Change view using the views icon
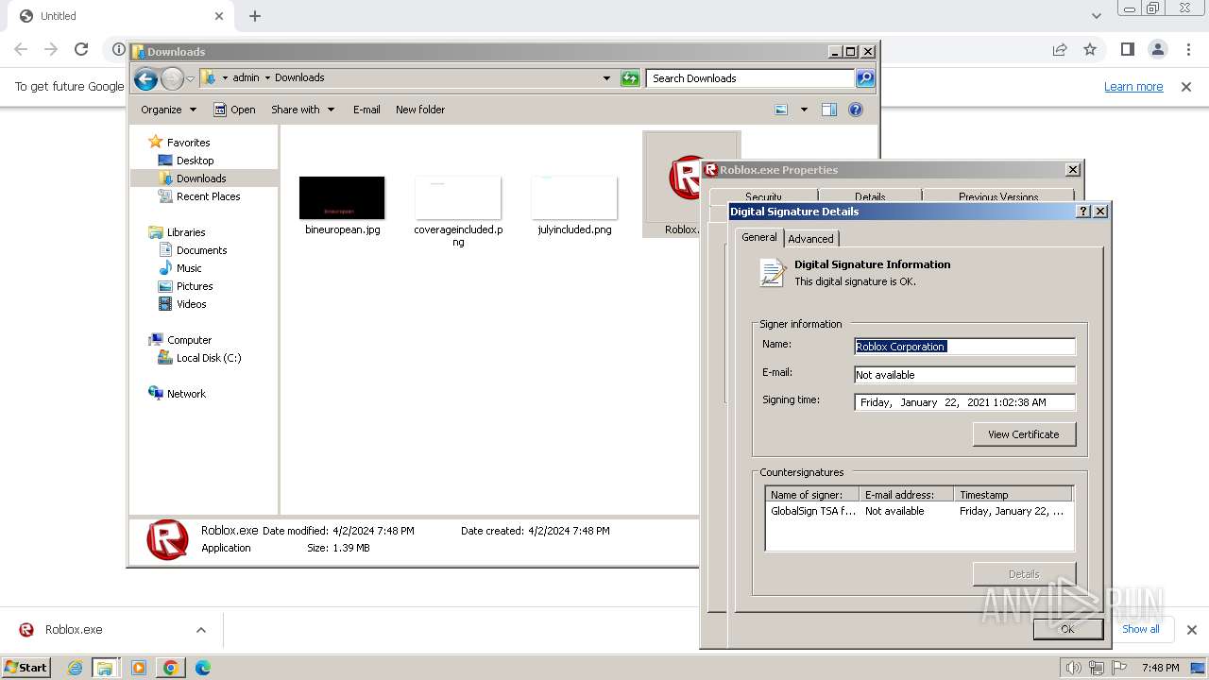This screenshot has width=1209, height=680. (x=781, y=110)
